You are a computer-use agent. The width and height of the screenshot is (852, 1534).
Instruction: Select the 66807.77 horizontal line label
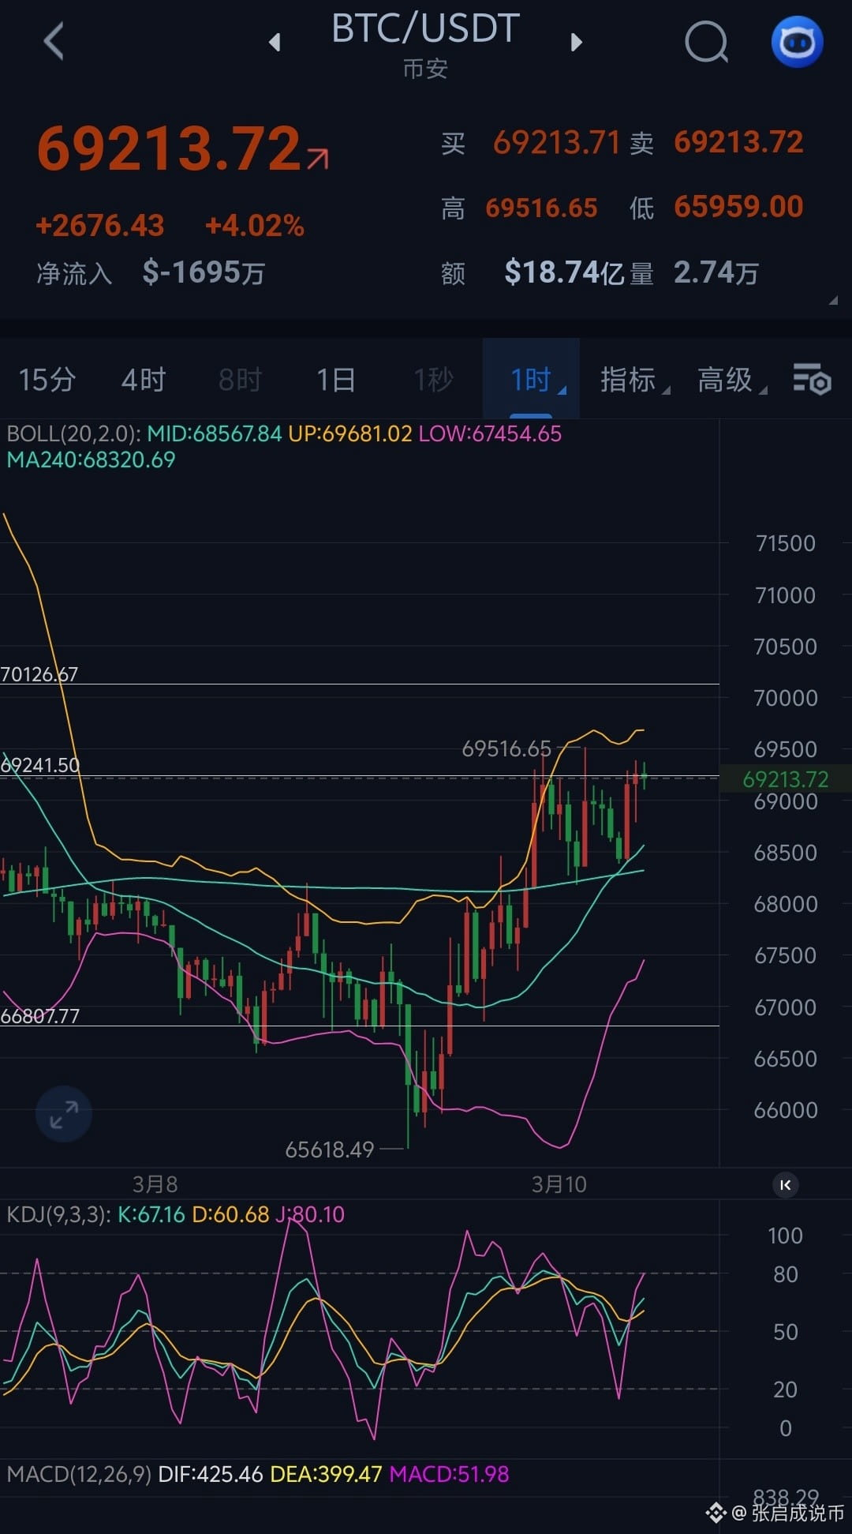tap(40, 1016)
